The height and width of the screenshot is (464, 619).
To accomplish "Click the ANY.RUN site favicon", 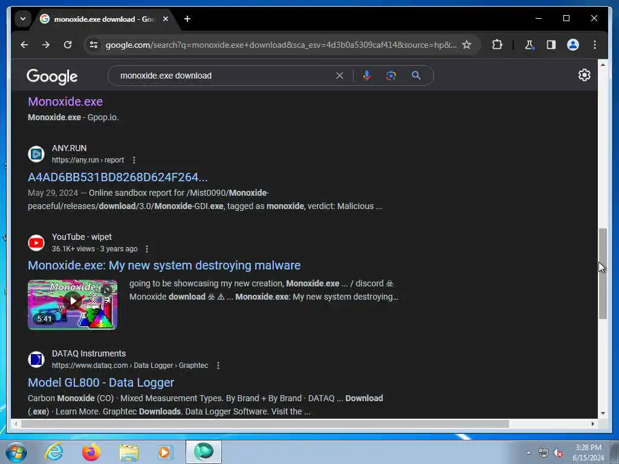I will pyautogui.click(x=36, y=154).
